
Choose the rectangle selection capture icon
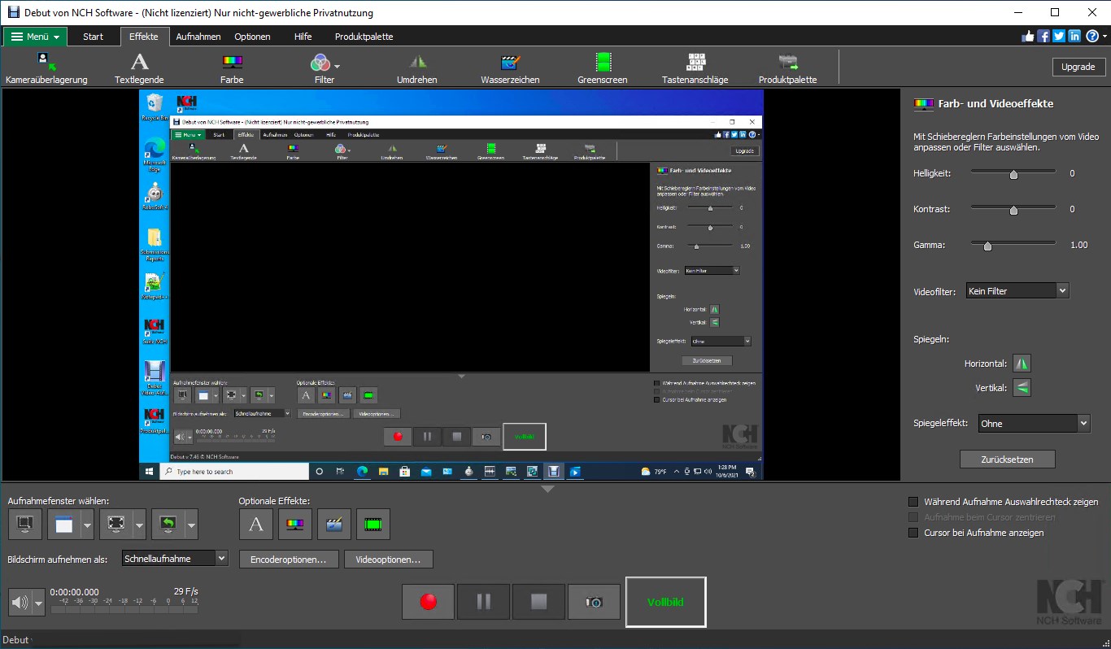coord(24,525)
